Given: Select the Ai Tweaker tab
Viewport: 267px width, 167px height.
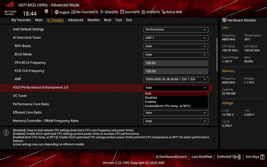Looking at the screenshot, I should pos(55,20).
